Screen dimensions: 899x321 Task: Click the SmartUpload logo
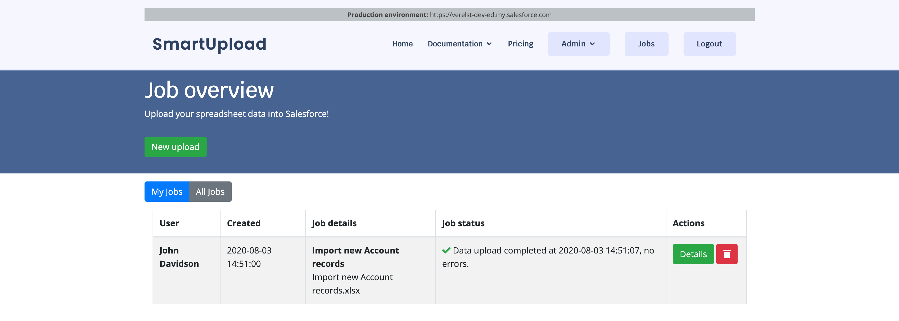tap(209, 44)
